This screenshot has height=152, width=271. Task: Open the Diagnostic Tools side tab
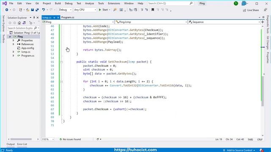[x=268, y=24]
